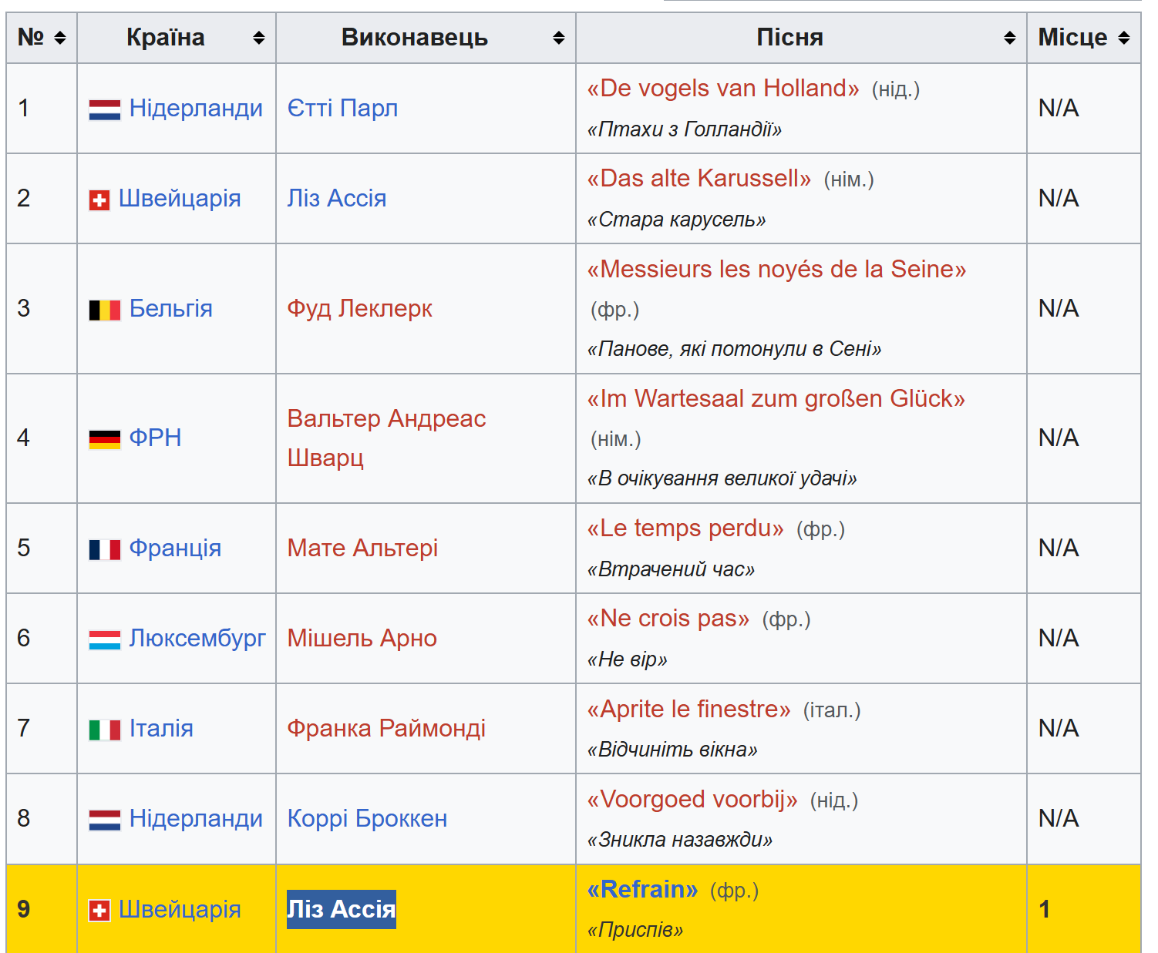The height and width of the screenshot is (953, 1158).
Task: Click highlighted Ліз Ассія in row 9
Action: pos(341,909)
